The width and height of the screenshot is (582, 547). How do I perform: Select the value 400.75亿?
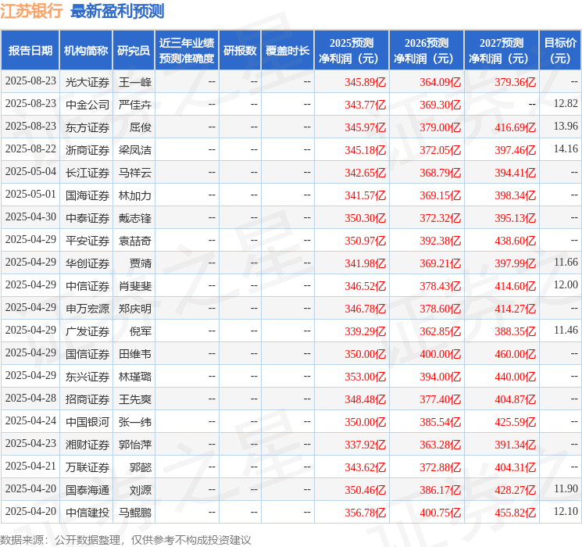tap(441, 512)
